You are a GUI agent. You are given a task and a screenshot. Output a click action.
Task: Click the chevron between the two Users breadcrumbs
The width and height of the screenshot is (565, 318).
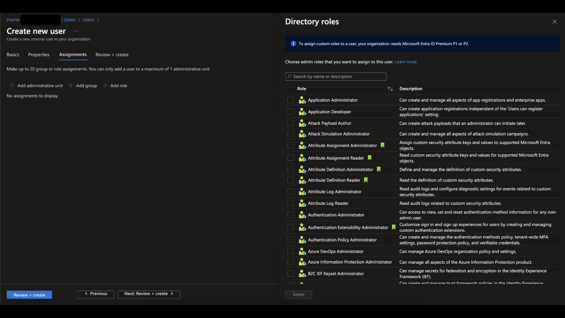[79, 20]
